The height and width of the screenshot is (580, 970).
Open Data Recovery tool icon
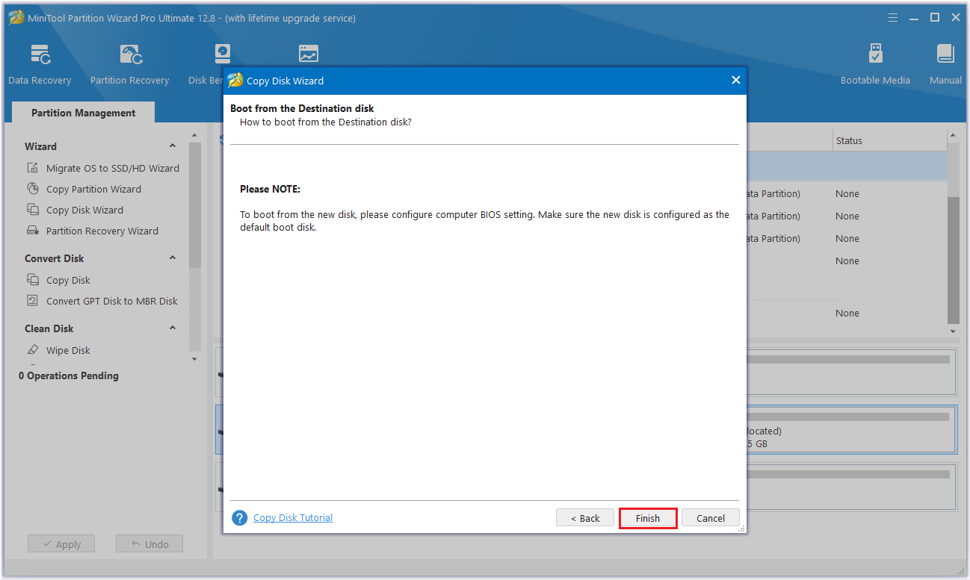coord(40,54)
